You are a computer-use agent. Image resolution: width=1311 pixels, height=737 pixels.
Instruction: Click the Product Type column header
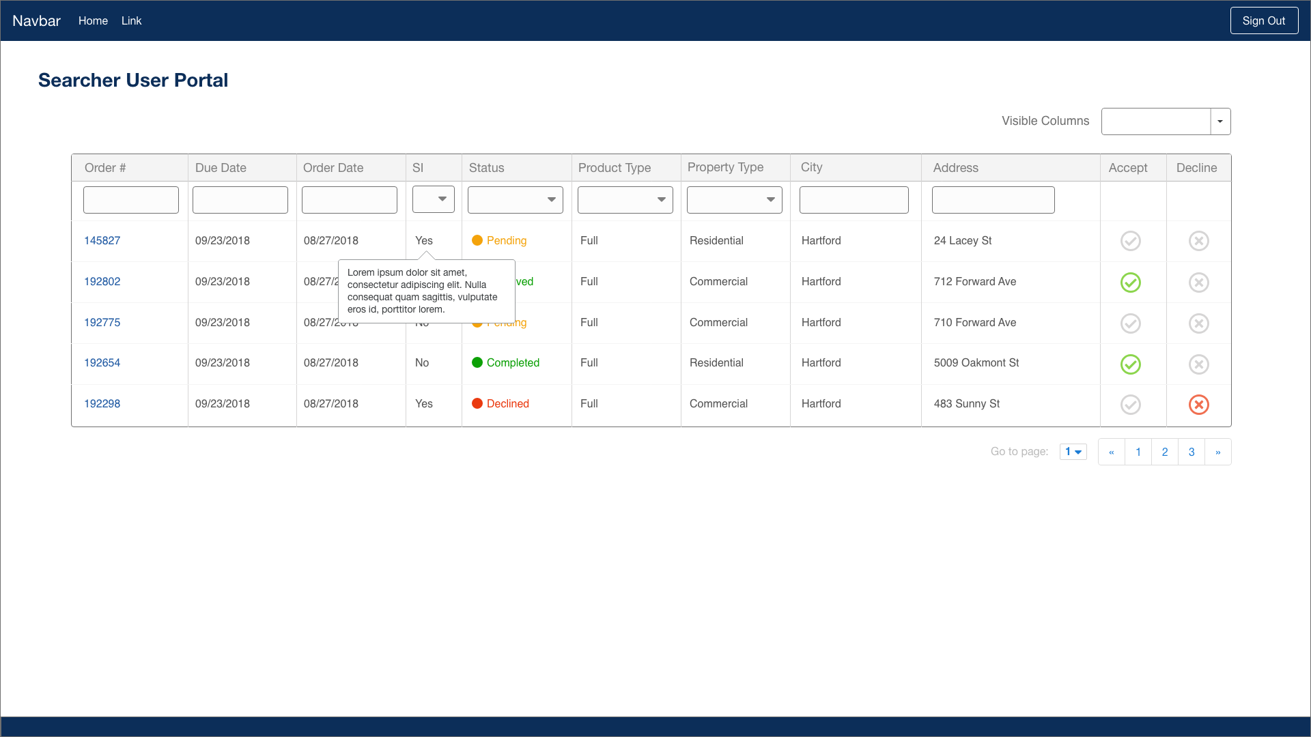coord(615,168)
